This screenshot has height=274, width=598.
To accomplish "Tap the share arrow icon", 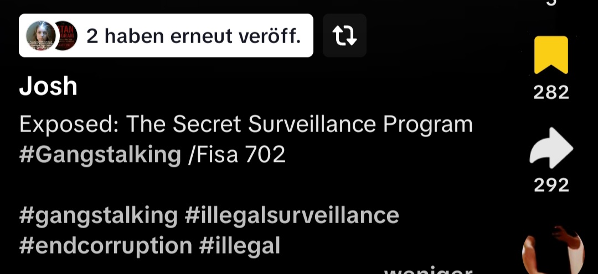I will tap(551, 147).
